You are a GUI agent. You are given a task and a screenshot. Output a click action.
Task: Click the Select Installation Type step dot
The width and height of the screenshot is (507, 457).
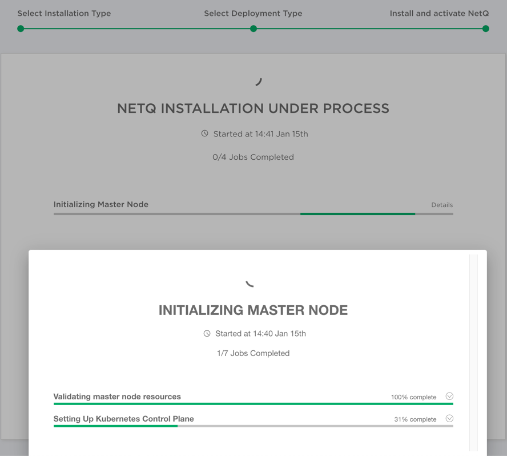click(21, 29)
